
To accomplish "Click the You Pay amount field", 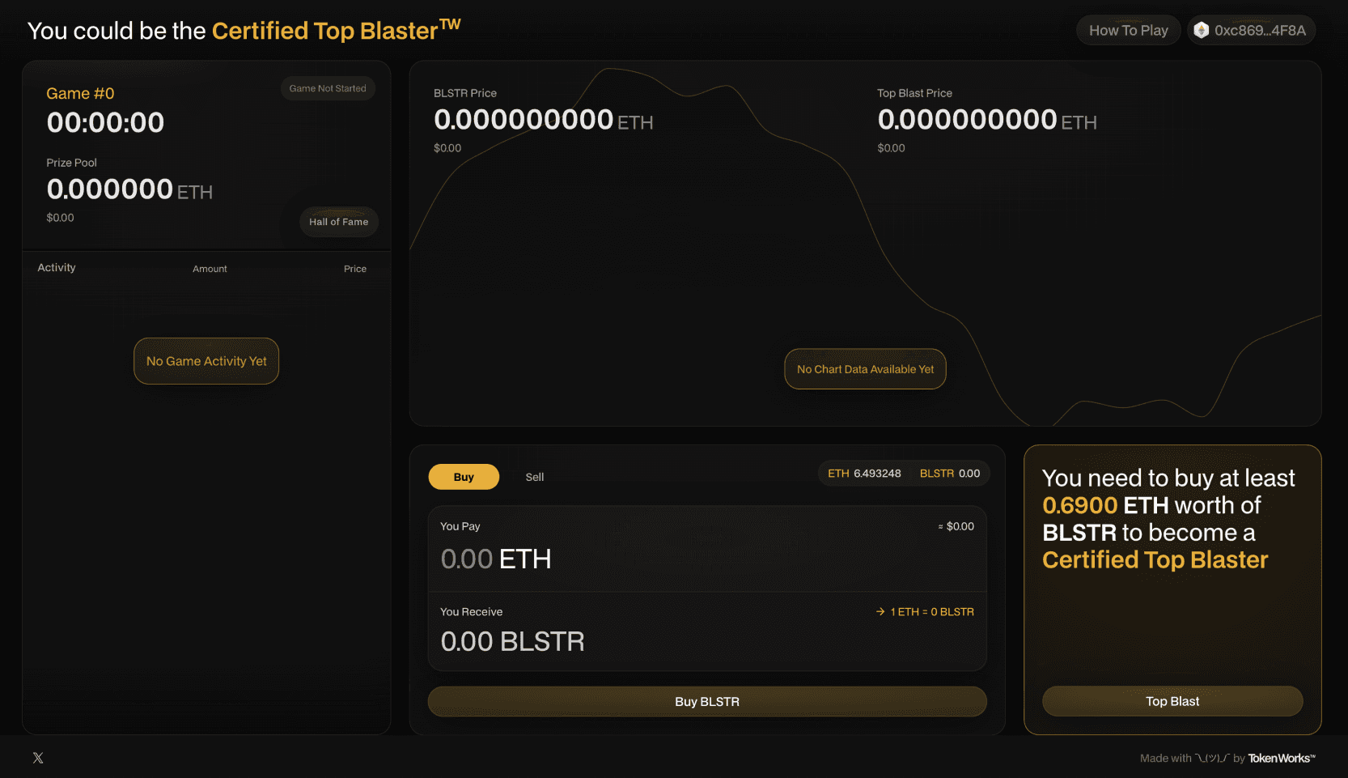I will (x=496, y=559).
